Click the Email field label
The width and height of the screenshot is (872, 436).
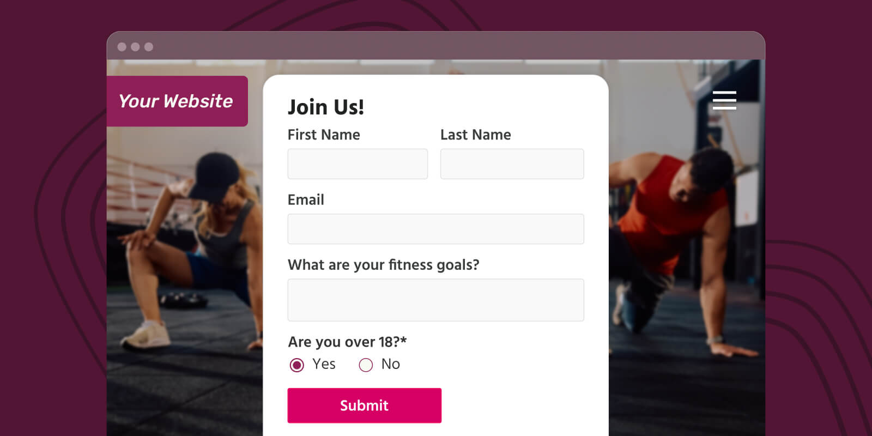(x=306, y=199)
